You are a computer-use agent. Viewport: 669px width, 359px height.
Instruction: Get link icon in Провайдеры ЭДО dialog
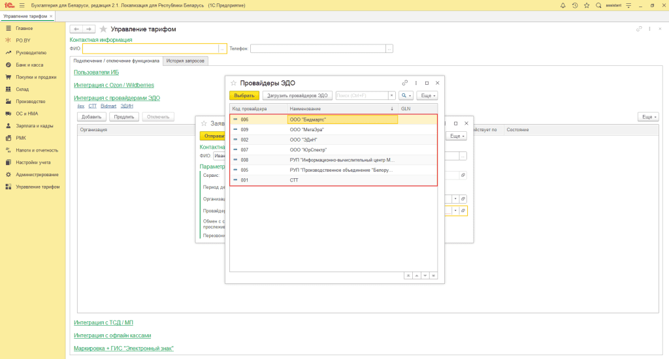point(405,83)
